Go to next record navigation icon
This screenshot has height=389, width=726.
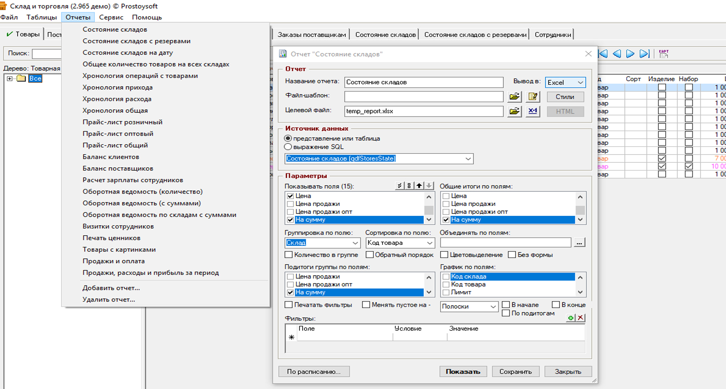click(630, 53)
